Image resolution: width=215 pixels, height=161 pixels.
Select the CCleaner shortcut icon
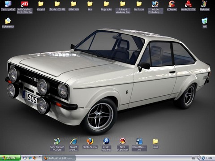pyautogui.click(x=172, y=6)
